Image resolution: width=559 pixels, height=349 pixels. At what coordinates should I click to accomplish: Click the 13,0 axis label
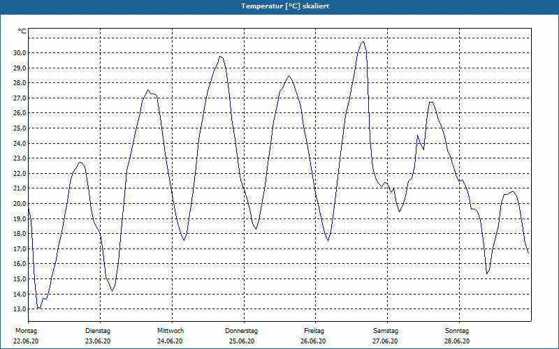point(20,309)
